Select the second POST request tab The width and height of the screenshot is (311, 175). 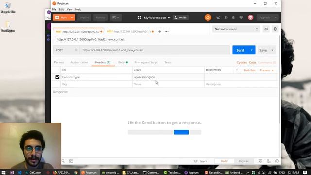coord(130,31)
